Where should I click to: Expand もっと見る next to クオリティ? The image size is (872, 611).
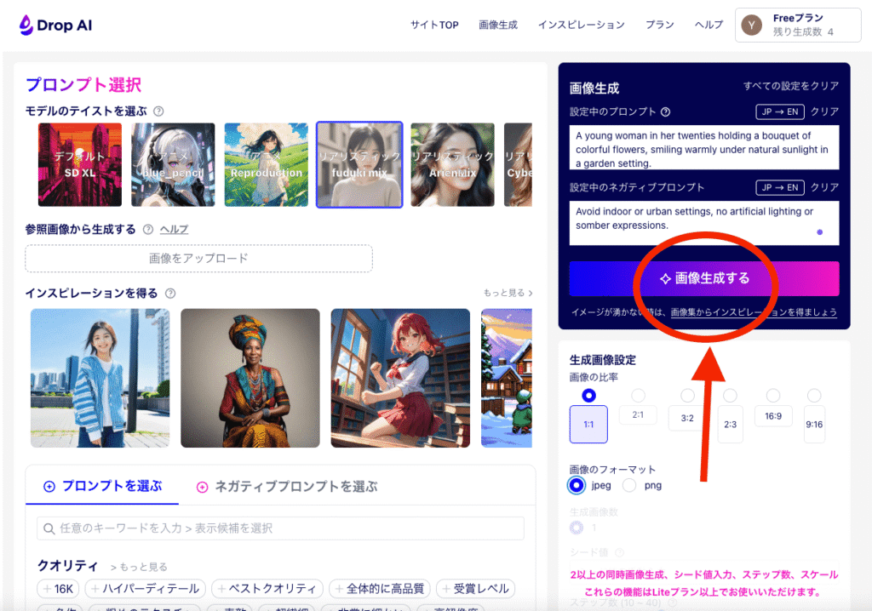(x=139, y=567)
